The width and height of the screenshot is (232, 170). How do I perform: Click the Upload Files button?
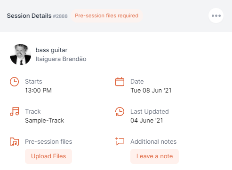tap(48, 156)
